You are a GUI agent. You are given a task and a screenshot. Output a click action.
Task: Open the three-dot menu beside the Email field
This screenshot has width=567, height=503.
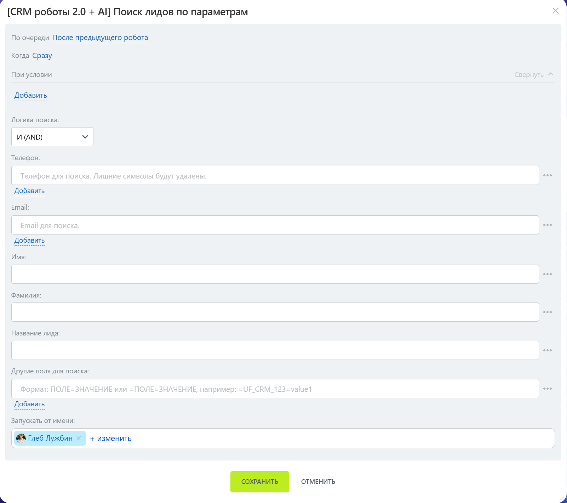point(548,225)
